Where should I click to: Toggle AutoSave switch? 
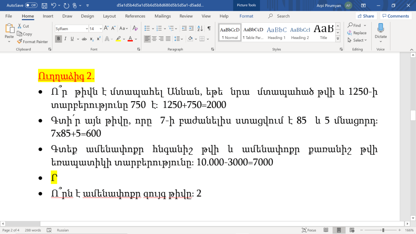[x=31, y=5]
